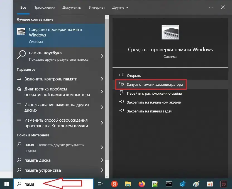Select the "память ноутбука" search suggestion
Viewport: 232px width, 189px height.
coord(59,56)
